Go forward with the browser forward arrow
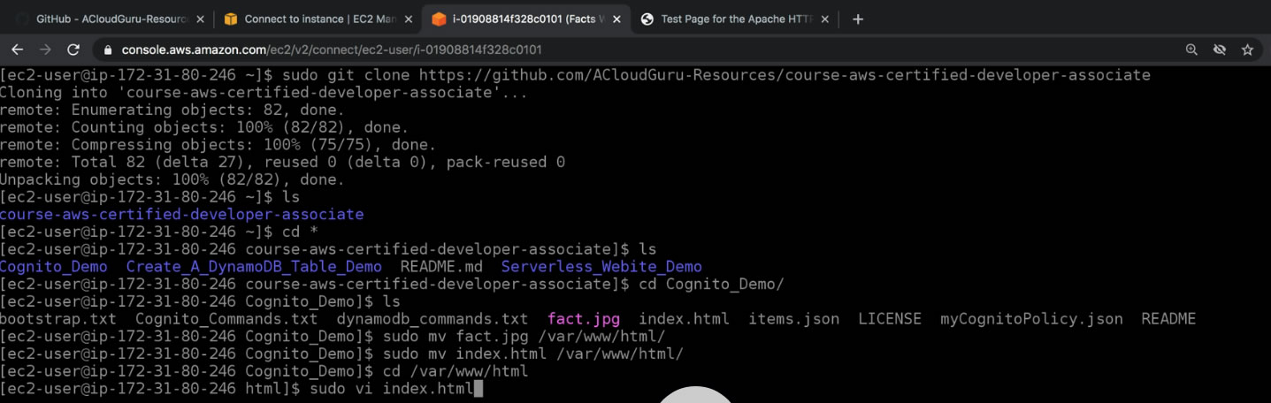The height and width of the screenshot is (403, 1271). (x=45, y=49)
